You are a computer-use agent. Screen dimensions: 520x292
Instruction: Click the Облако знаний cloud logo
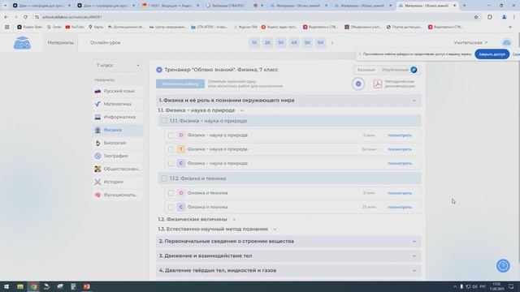pyautogui.click(x=22, y=43)
